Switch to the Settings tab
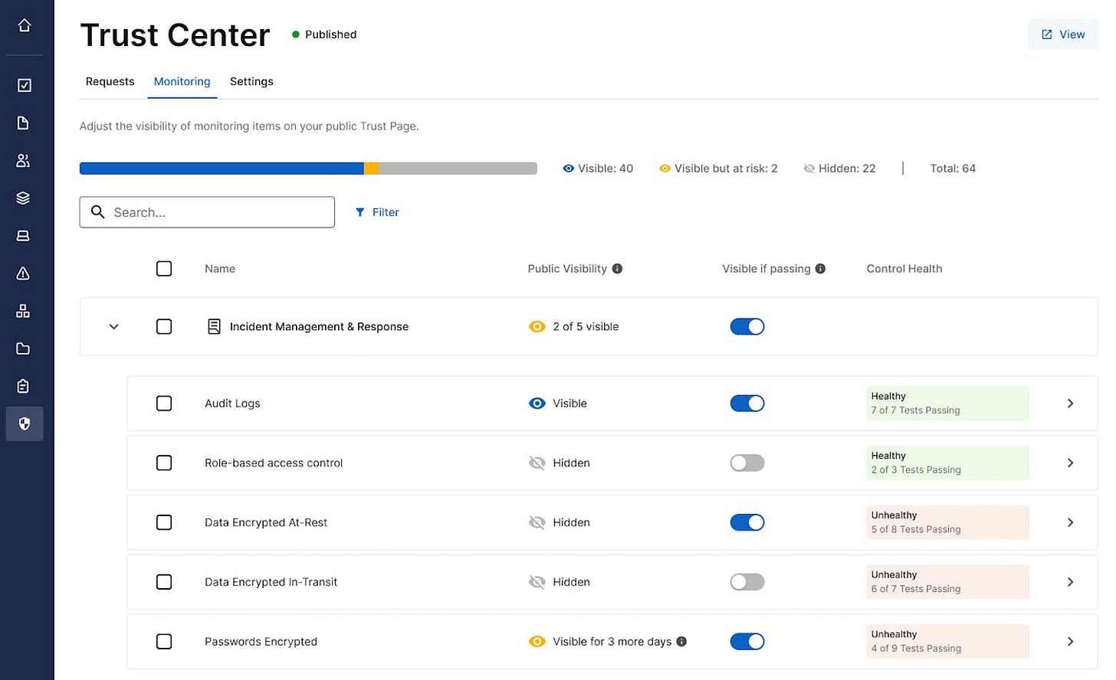Image resolution: width=1116 pixels, height=680 pixels. coord(251,82)
